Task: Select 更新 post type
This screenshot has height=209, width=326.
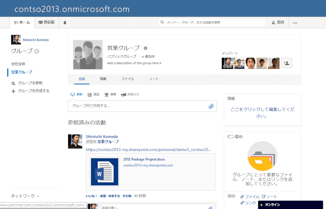Action: tap(77, 95)
